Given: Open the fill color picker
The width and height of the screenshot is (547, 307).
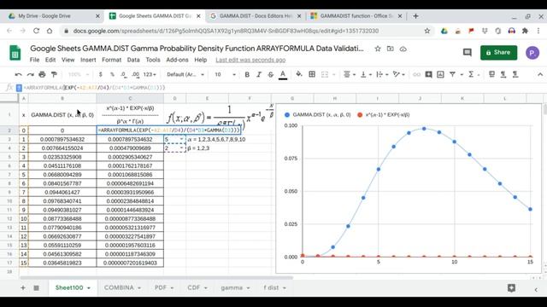Looking at the screenshot, I should coord(299,74).
